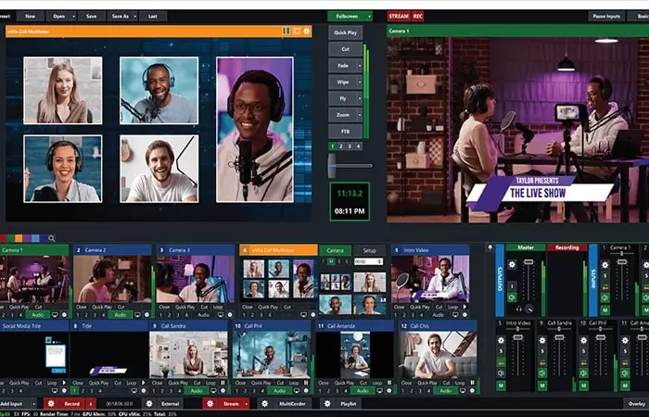Screen dimensions: 649x417
Task: Click the monitor icon on Camera 2 input
Action: coord(137,315)
